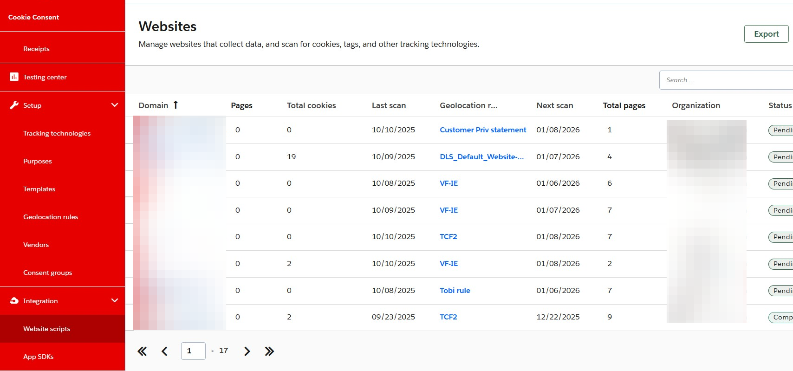Open the Cookie Consent section
Screen dimensions: 793x371
(x=33, y=17)
